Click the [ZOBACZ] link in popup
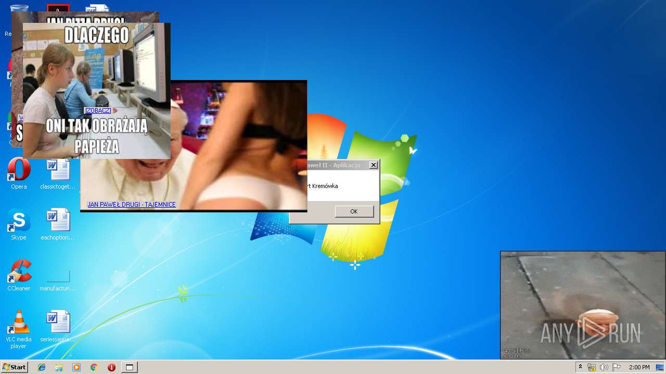666x374 pixels. click(98, 111)
